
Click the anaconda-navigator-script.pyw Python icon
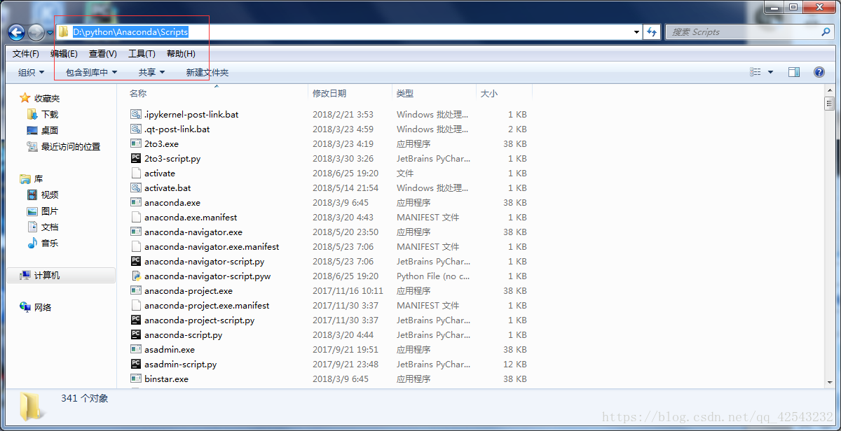click(136, 276)
